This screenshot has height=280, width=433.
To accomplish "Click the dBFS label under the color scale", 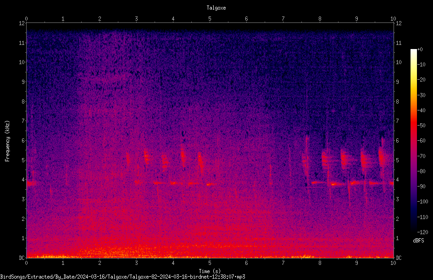I will [x=418, y=241].
